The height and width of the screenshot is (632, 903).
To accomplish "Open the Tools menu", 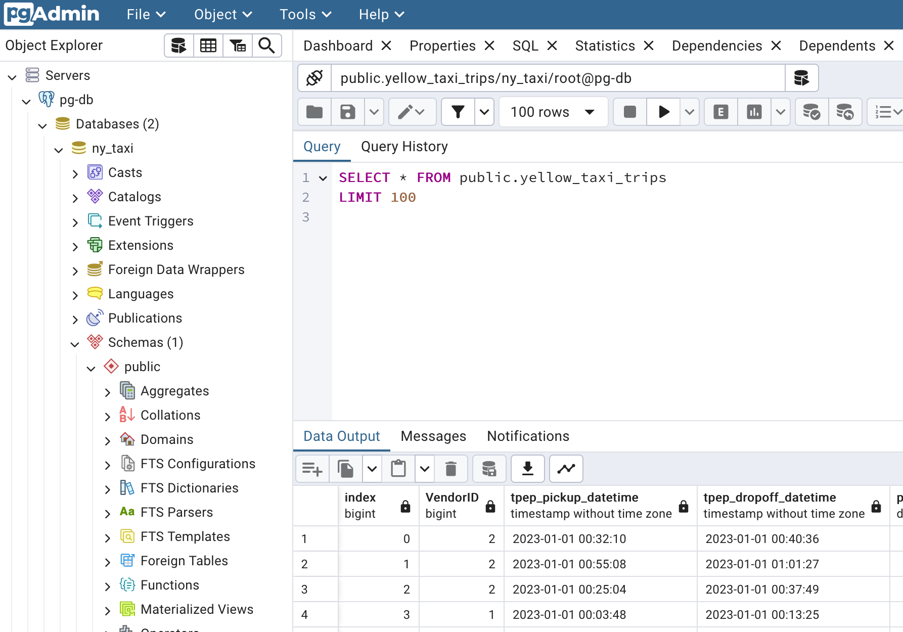I will 305,14.
